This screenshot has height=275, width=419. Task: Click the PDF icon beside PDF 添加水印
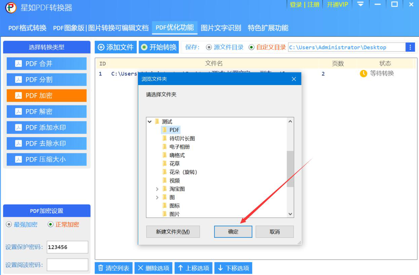point(18,127)
